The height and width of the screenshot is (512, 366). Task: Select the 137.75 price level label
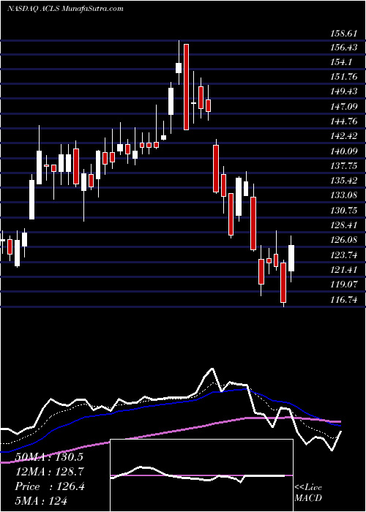345,166
